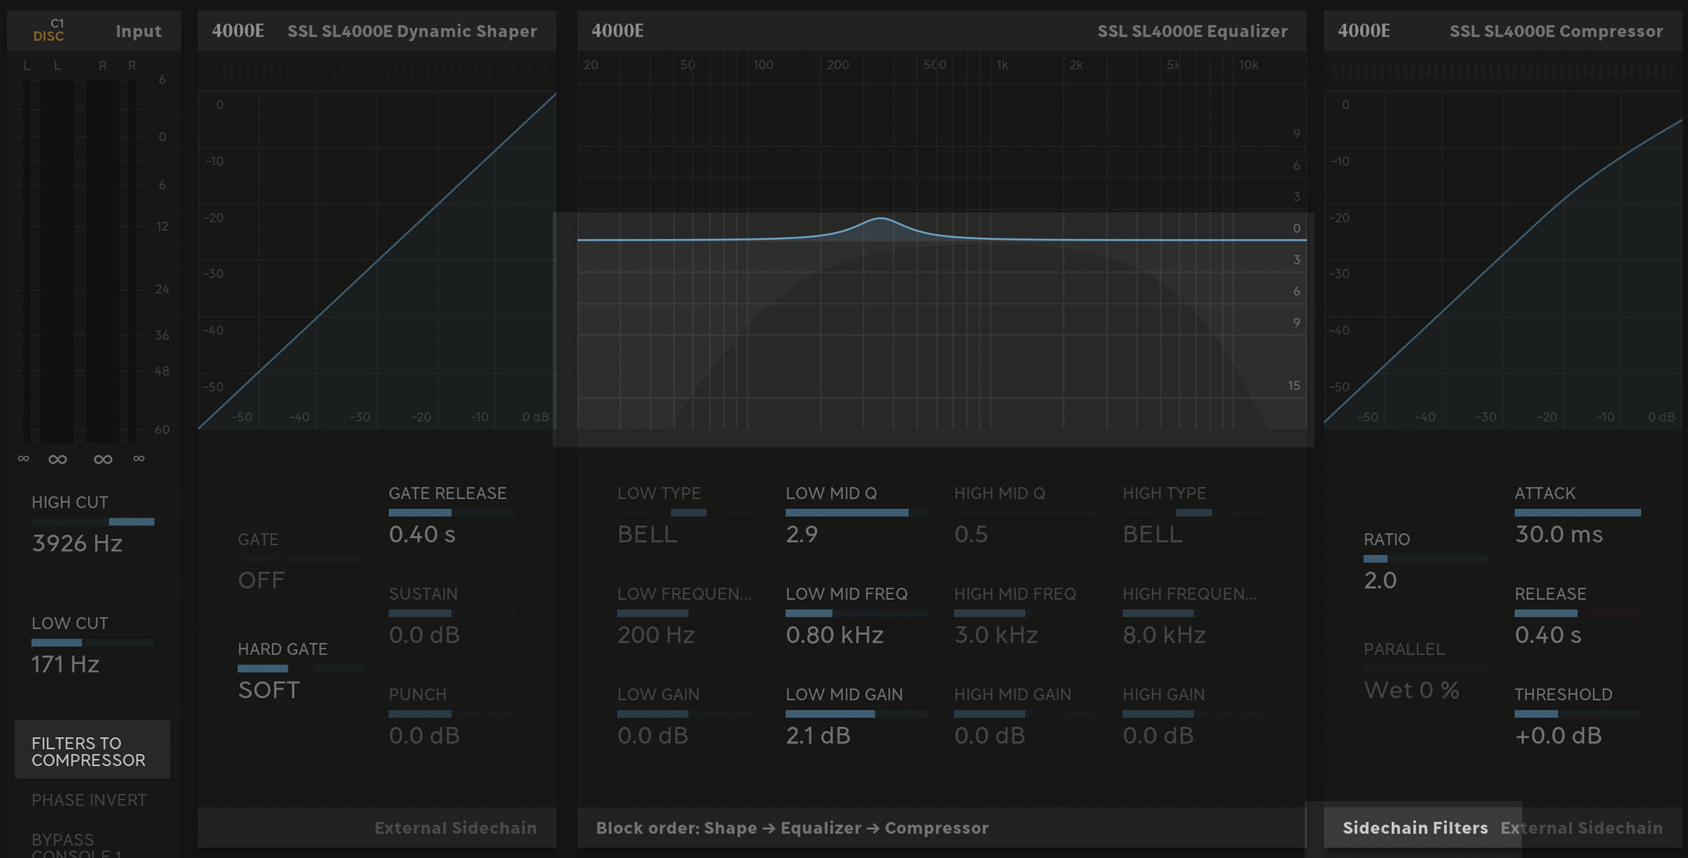
Task: Adjust the HIGH CUT slider bar
Action: point(93,522)
